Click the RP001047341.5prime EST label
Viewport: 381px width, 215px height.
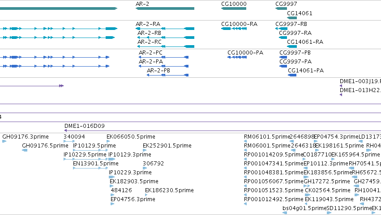(x=274, y=164)
